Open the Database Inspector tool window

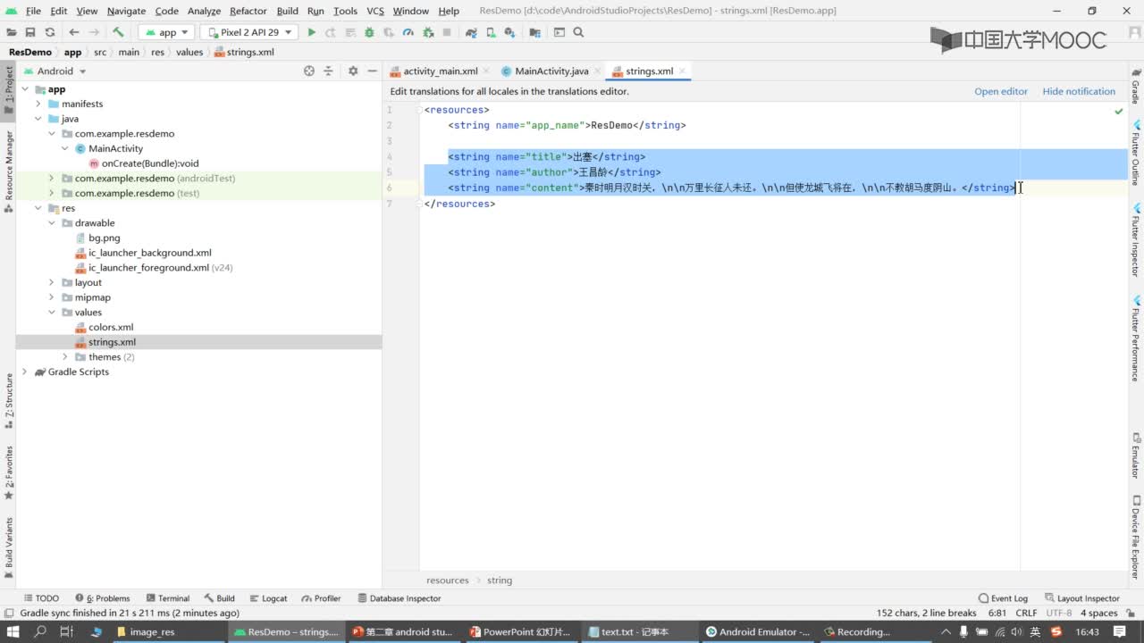[399, 598]
